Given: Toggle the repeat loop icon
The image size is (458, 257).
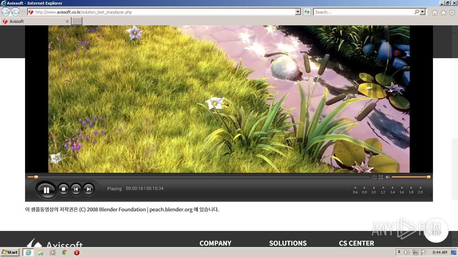Looking at the screenshot, I should 374,177.
